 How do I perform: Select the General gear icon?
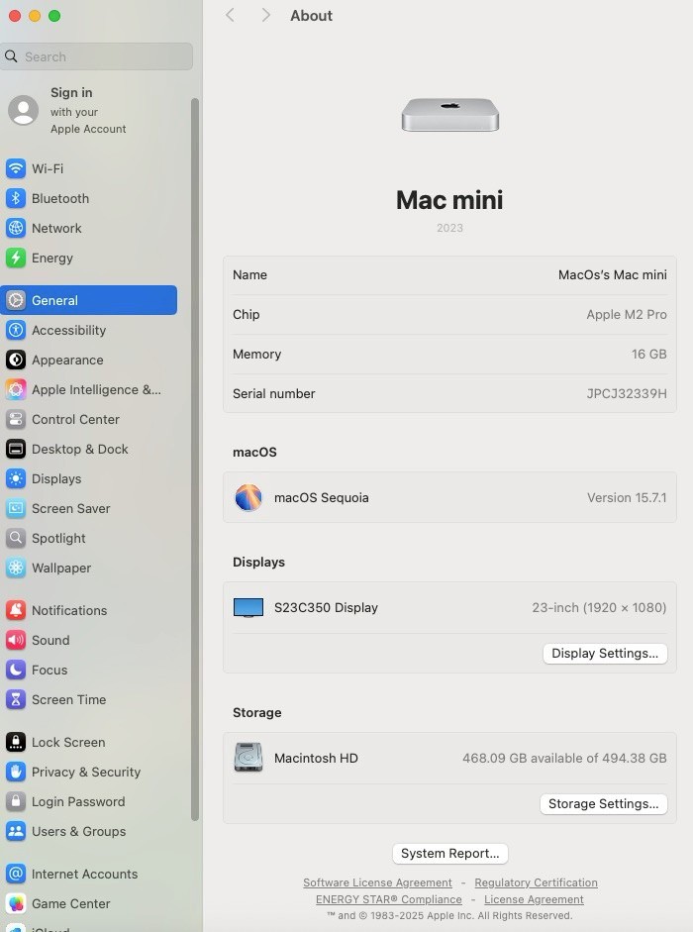16,300
